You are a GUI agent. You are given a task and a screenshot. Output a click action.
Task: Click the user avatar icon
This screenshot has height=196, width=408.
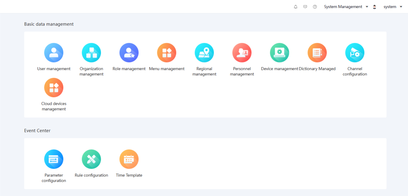point(375,7)
